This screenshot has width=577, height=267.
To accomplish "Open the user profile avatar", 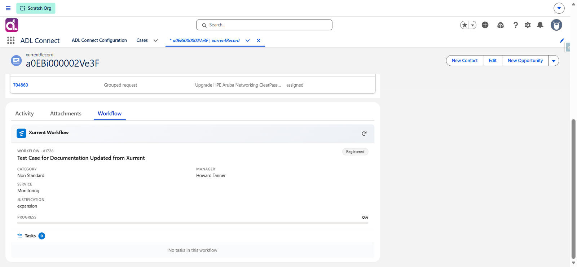I will [556, 25].
